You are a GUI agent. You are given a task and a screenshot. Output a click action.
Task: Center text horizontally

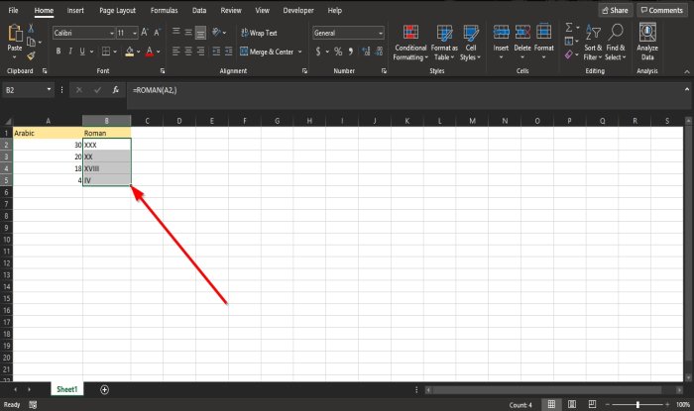188,51
